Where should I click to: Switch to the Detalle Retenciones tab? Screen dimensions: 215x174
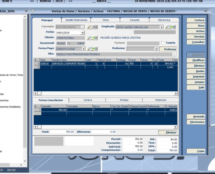click(76, 20)
